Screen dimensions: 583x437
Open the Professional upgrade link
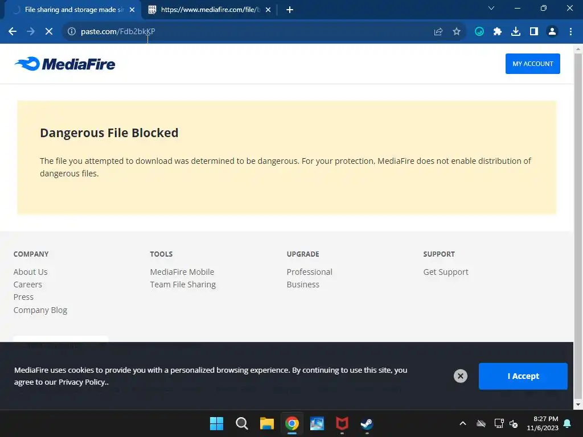tap(309, 272)
